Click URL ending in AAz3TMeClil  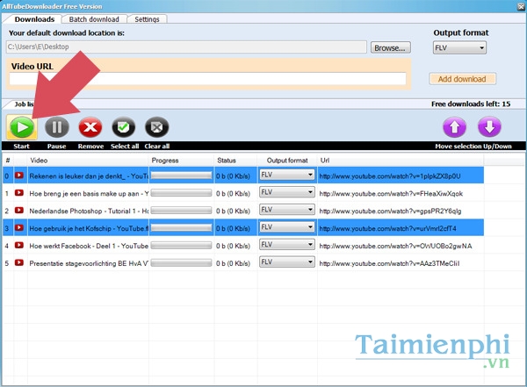[389, 263]
